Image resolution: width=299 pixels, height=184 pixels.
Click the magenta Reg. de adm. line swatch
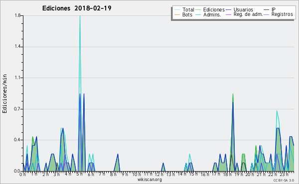pos(228,14)
